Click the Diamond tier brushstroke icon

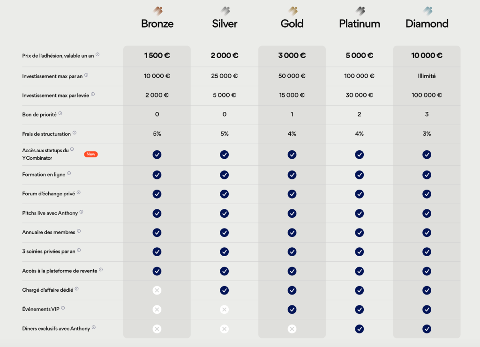click(x=427, y=11)
